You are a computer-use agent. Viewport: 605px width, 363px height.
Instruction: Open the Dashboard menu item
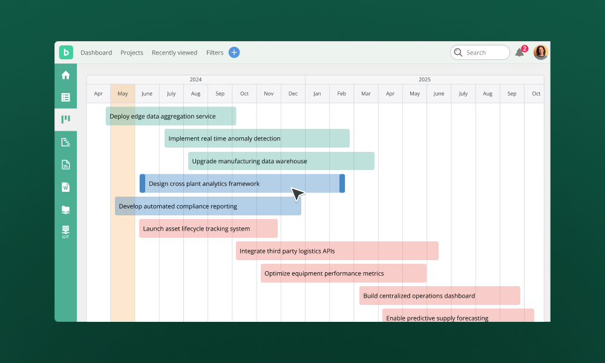[x=96, y=53]
